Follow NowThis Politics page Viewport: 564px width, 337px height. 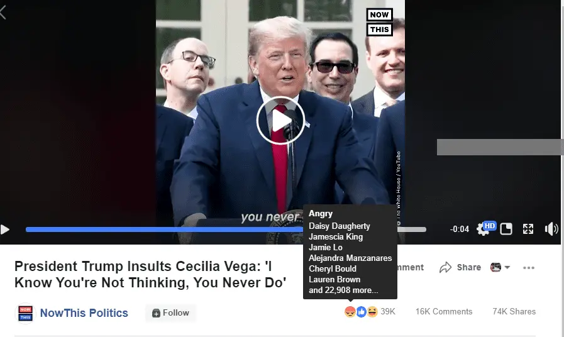[171, 313]
